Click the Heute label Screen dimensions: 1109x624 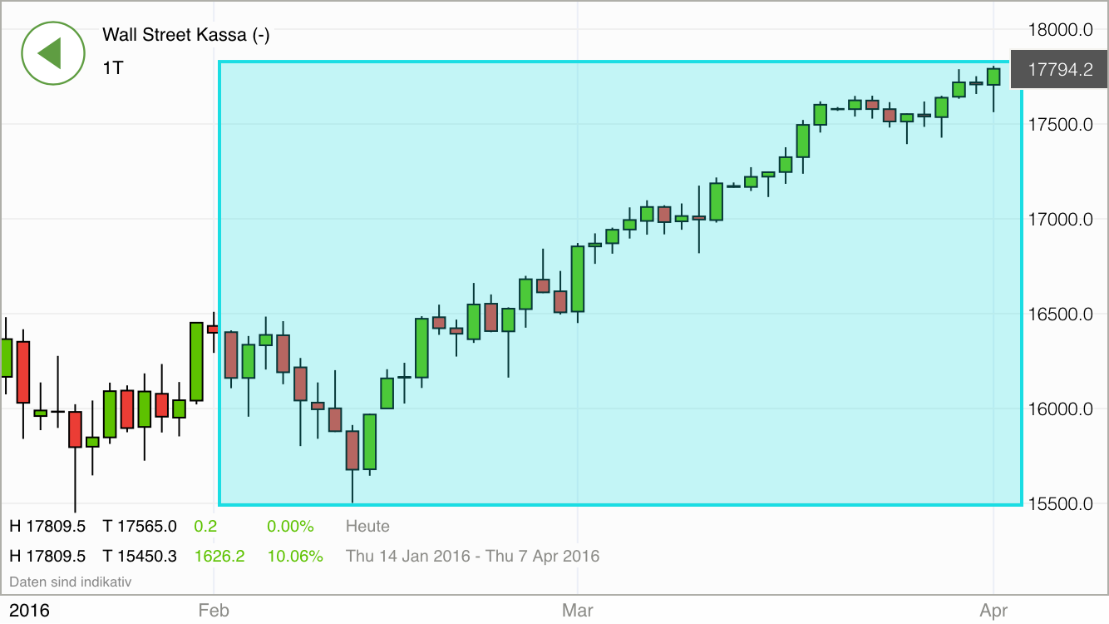point(367,526)
